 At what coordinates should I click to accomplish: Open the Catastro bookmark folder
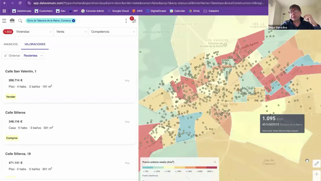click(x=211, y=11)
